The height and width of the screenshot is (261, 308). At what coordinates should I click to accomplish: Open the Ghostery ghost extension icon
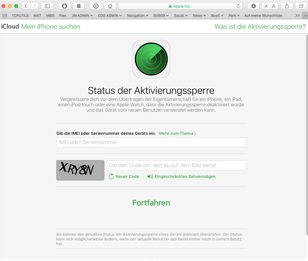pyautogui.click(x=79, y=6)
